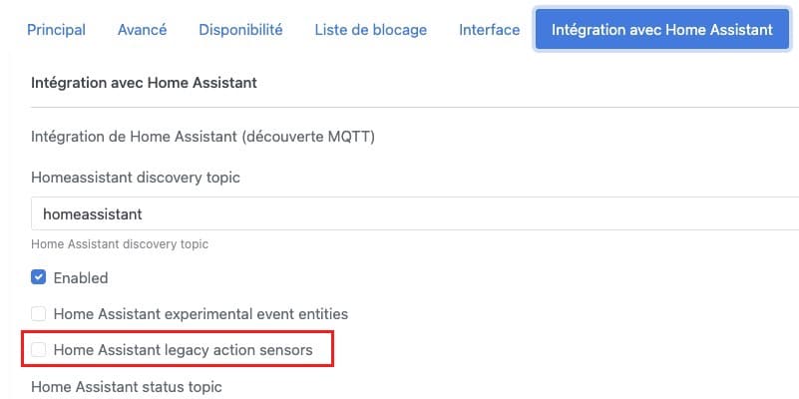Image resolution: width=799 pixels, height=399 pixels.
Task: Click the 'Home Assistant status topic' label
Action: pyautogui.click(x=127, y=387)
